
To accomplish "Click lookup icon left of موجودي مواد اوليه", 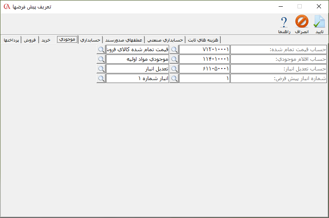I will click(101, 59).
